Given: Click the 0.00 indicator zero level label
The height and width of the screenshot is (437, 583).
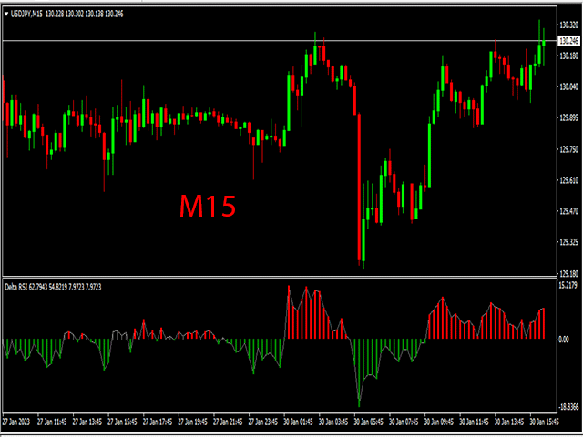Looking at the screenshot, I should click(562, 339).
